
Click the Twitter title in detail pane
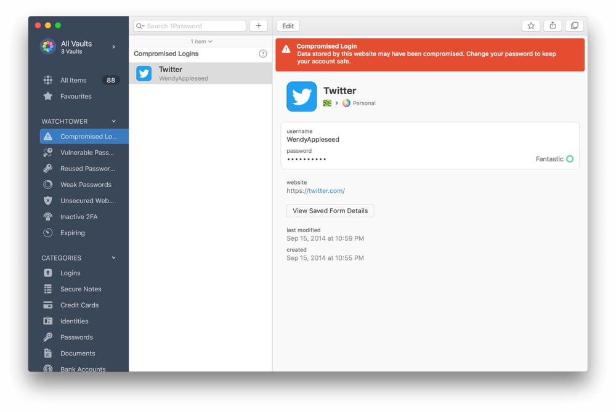(x=340, y=91)
